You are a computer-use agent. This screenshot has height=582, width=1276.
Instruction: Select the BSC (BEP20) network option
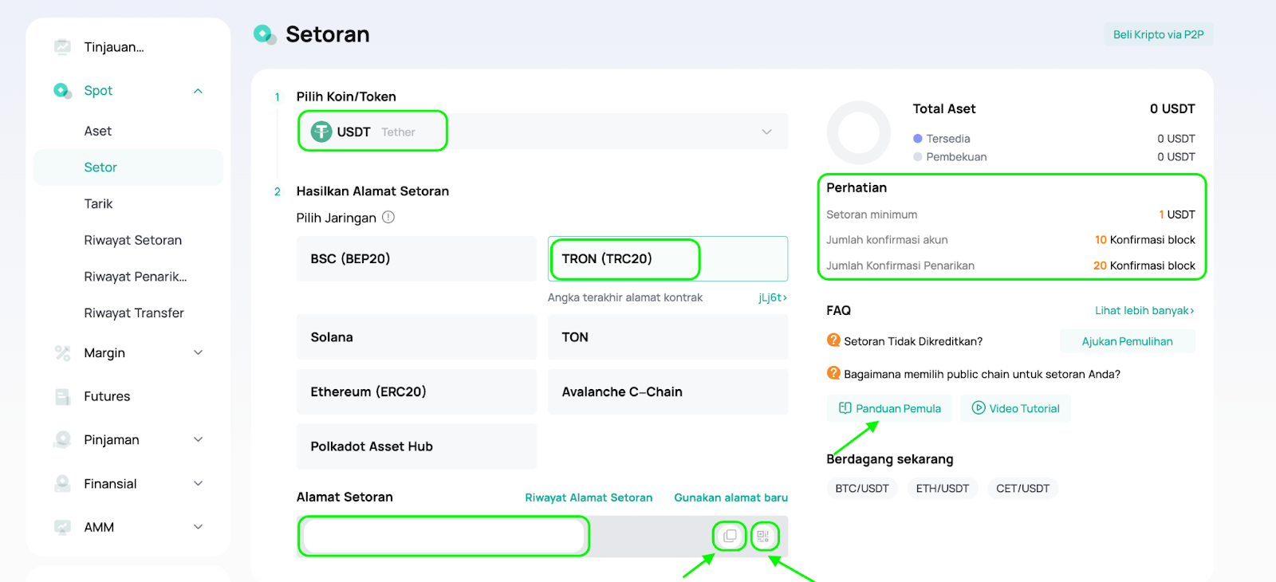(x=416, y=258)
